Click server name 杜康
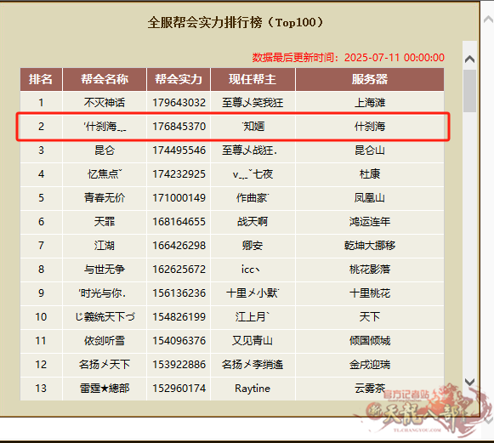494x443 pixels. 370,174
